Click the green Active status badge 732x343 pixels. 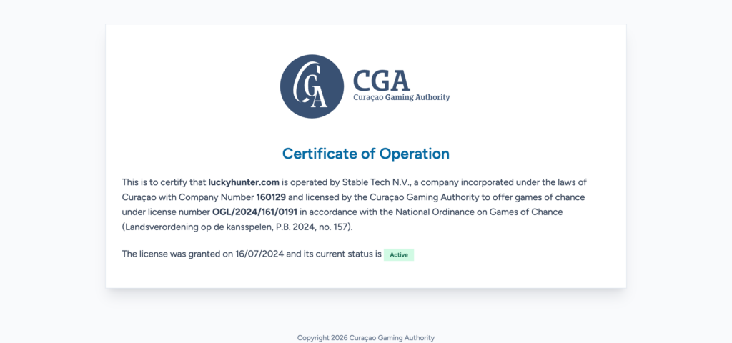[399, 255]
